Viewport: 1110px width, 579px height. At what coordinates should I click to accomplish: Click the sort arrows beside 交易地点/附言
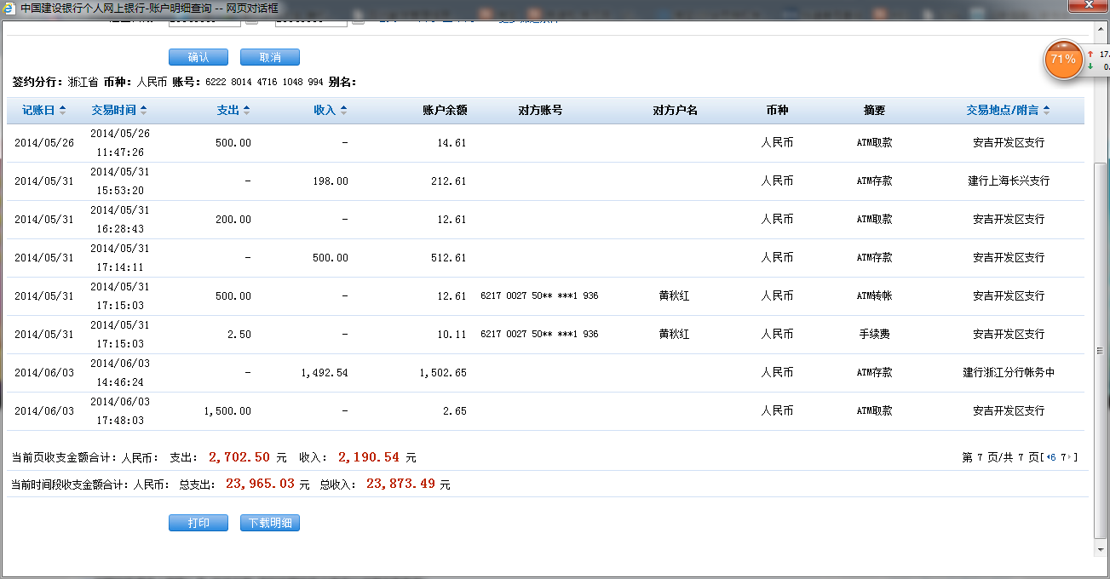coord(1046,111)
